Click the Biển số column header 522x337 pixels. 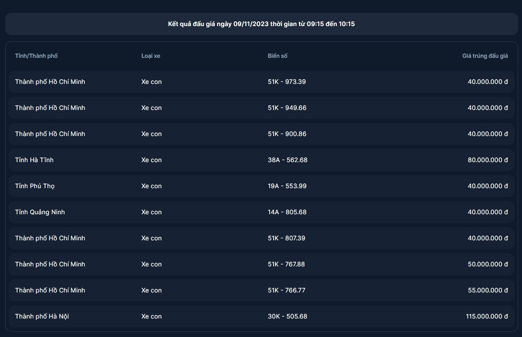[x=277, y=56]
